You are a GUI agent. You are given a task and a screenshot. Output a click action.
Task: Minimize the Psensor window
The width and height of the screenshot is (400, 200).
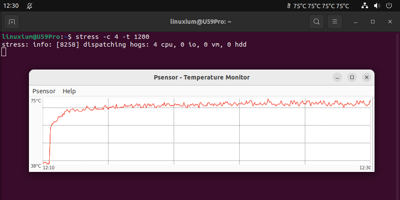click(337, 77)
